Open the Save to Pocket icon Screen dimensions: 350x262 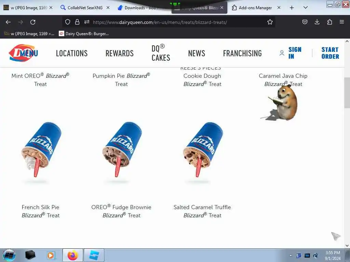click(x=305, y=22)
